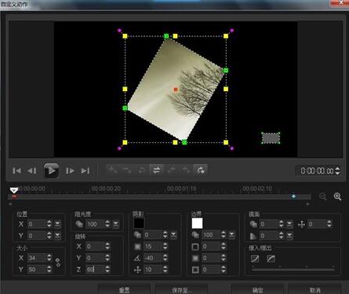This screenshot has width=349, height=294.
Task: Click the 取消 cancel button
Action: 315,289
